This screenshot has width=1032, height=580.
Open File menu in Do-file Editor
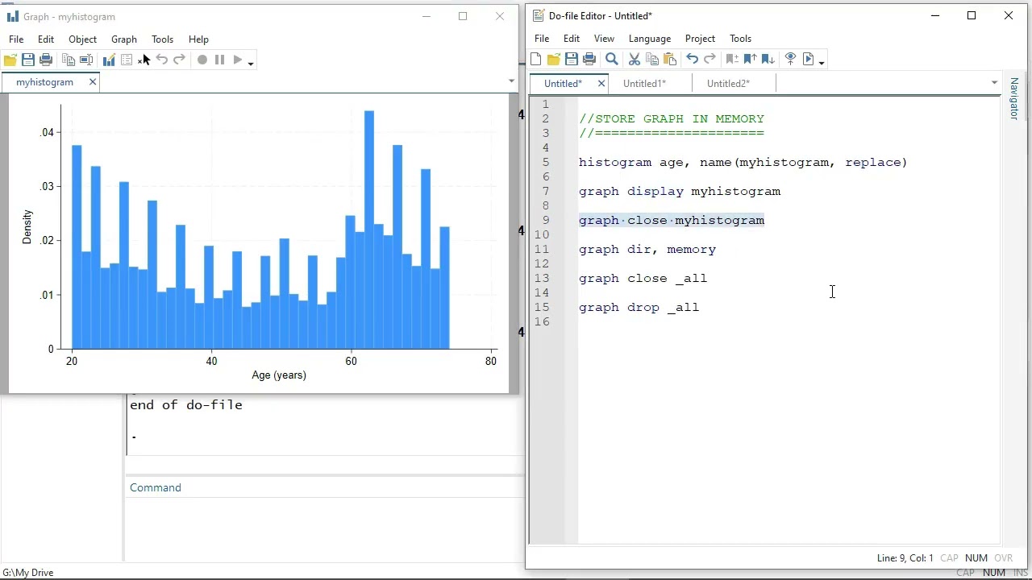542,38
